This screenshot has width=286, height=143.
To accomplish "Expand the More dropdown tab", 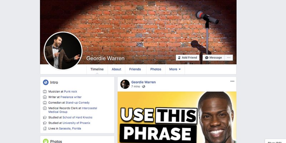I will (x=175, y=69).
